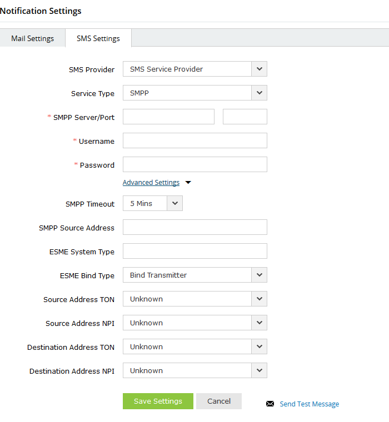Viewport: 389px width, 422px height.
Task: Click the Password input field
Action: 194,164
